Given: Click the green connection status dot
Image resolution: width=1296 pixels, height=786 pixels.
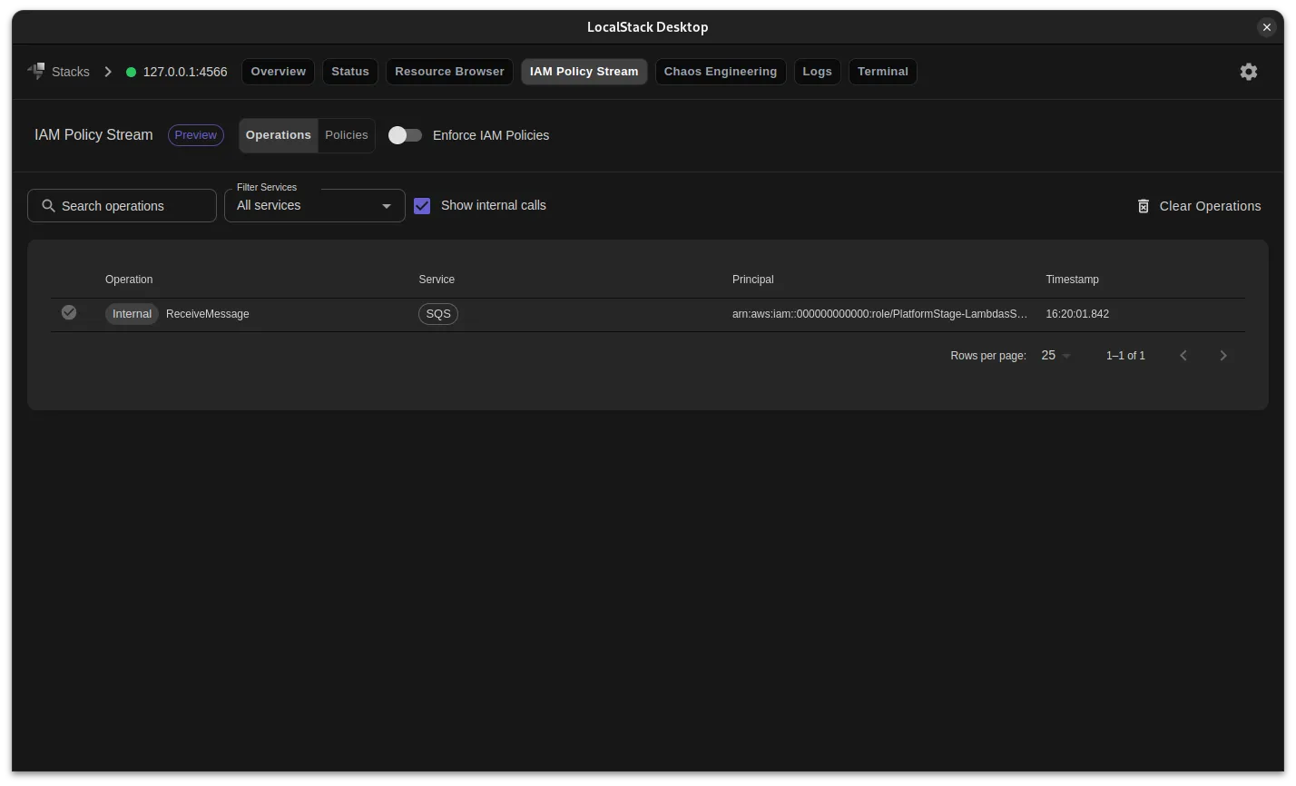Looking at the screenshot, I should click(133, 71).
